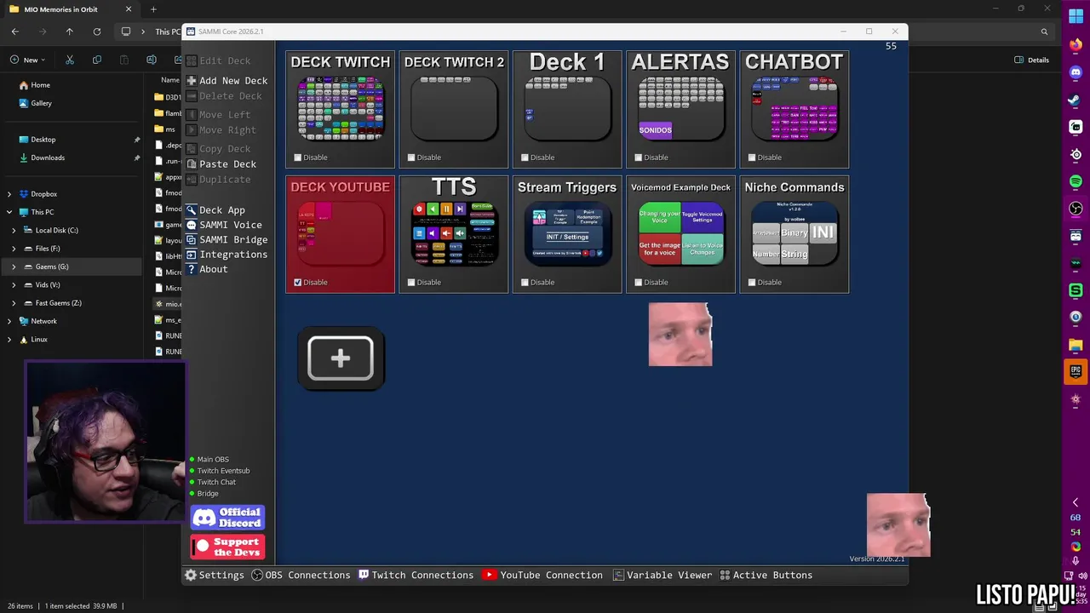This screenshot has width=1090, height=613.
Task: Click the Integrations icon
Action: point(191,255)
